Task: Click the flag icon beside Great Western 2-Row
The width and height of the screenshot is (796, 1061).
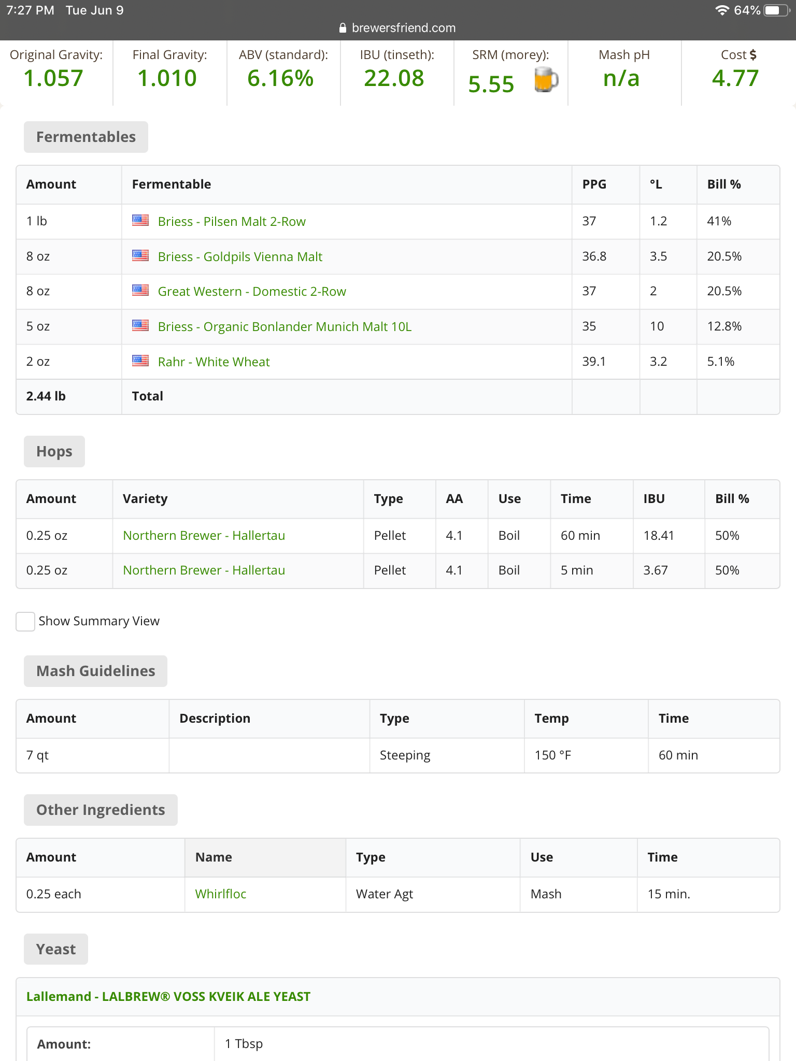Action: pos(140,290)
